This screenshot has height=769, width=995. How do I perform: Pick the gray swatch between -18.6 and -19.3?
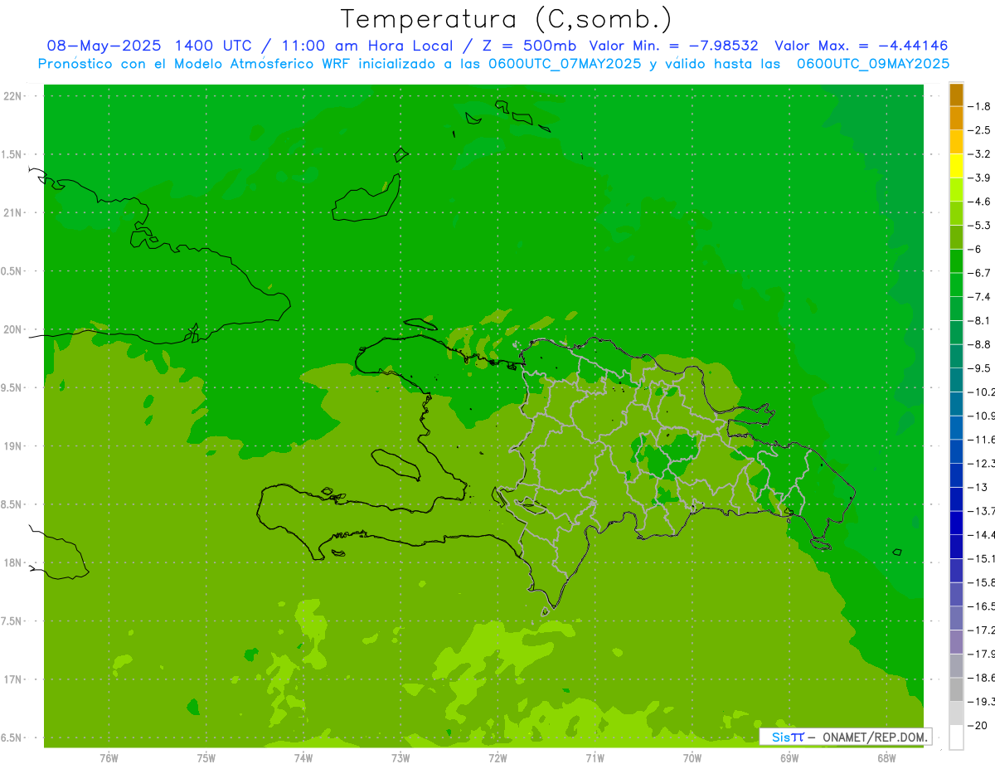tap(956, 689)
